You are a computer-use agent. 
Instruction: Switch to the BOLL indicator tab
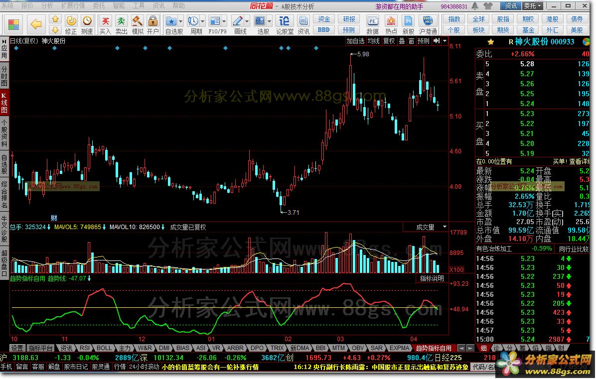[x=104, y=348]
